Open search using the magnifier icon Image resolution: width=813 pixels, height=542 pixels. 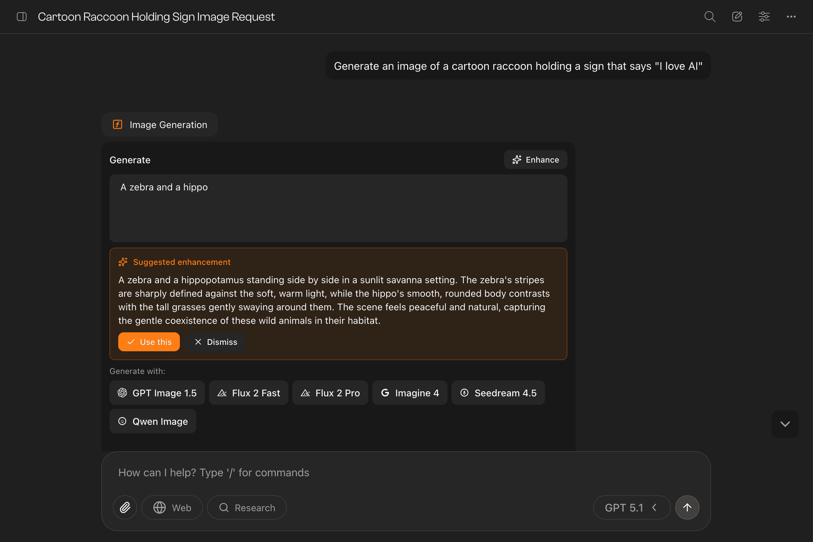tap(710, 16)
